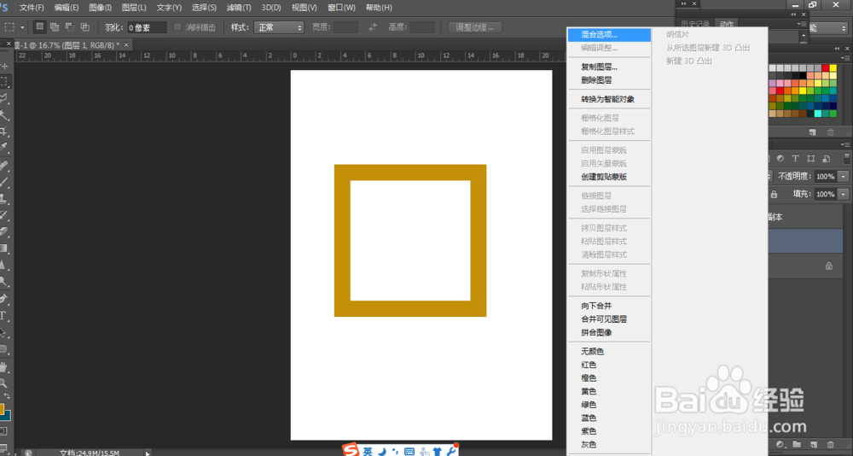Choose 转换为智能对象 from context menu
853x456 pixels.
[609, 99]
